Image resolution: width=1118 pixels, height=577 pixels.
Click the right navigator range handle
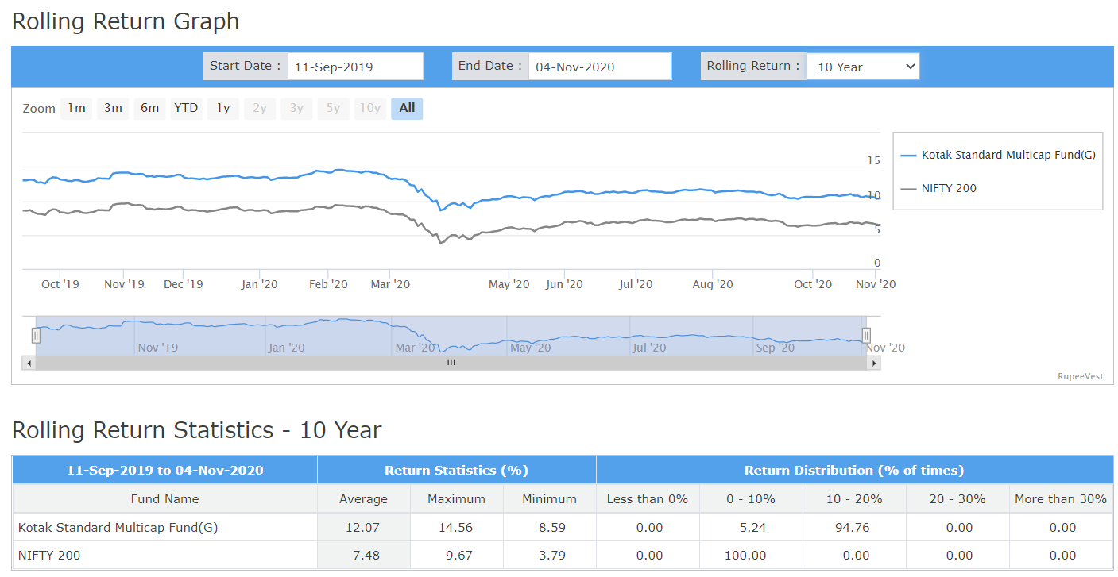tap(867, 336)
